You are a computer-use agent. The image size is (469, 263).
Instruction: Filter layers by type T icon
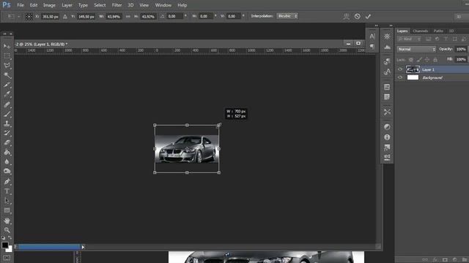point(446,39)
